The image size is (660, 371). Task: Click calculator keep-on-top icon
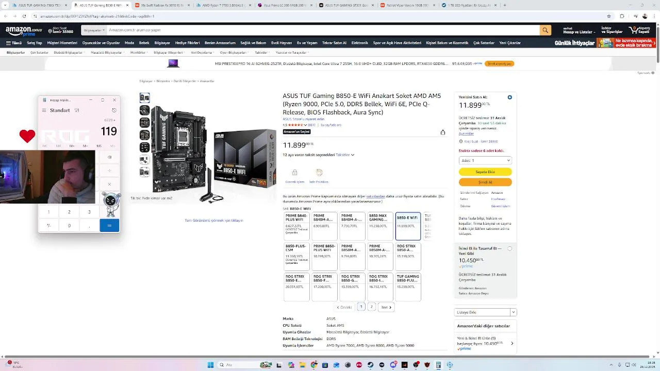coord(77,110)
